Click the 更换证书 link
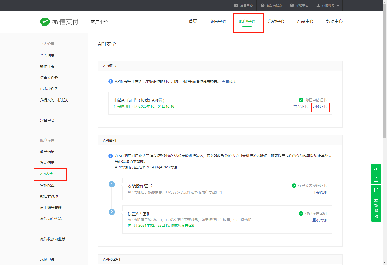 pyautogui.click(x=320, y=107)
